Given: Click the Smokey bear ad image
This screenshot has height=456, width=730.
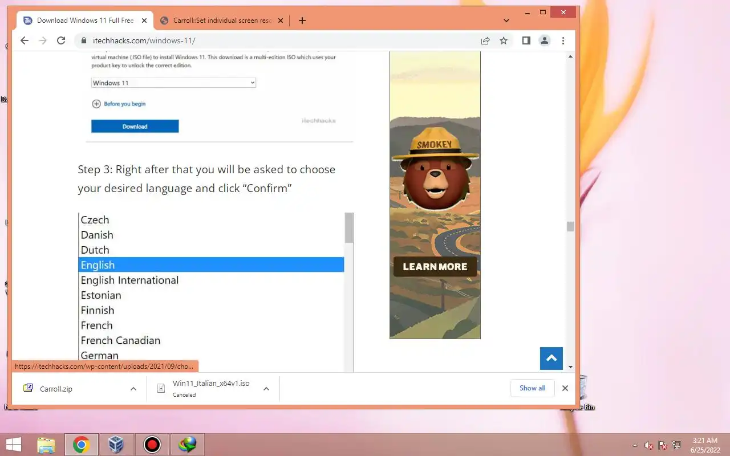Looking at the screenshot, I should tap(435, 195).
